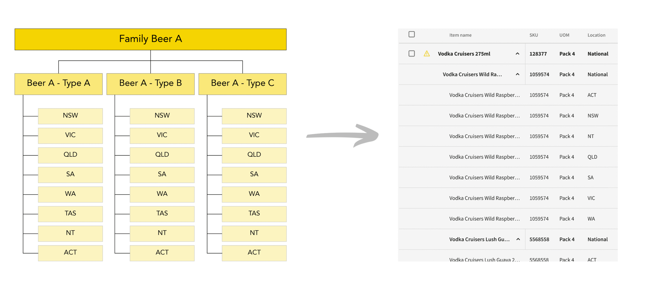Check the Vodka Cruisers 275ml row checkbox
The height and width of the screenshot is (290, 645).
(x=411, y=54)
